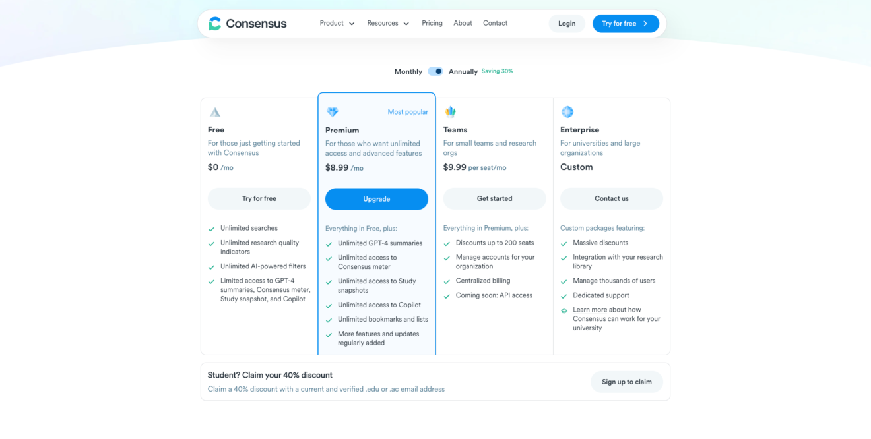Click Sign up to claim the student discount

click(x=626, y=382)
